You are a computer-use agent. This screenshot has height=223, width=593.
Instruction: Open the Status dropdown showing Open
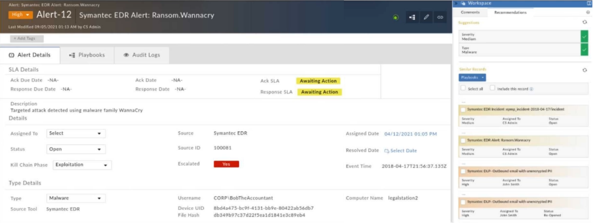(x=76, y=149)
